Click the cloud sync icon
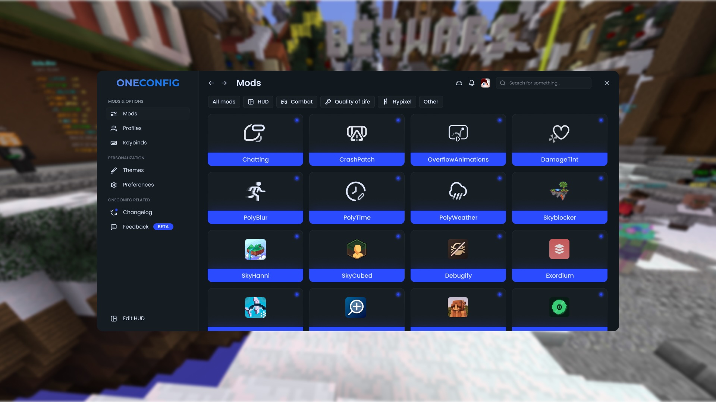This screenshot has height=402, width=716. (x=459, y=83)
